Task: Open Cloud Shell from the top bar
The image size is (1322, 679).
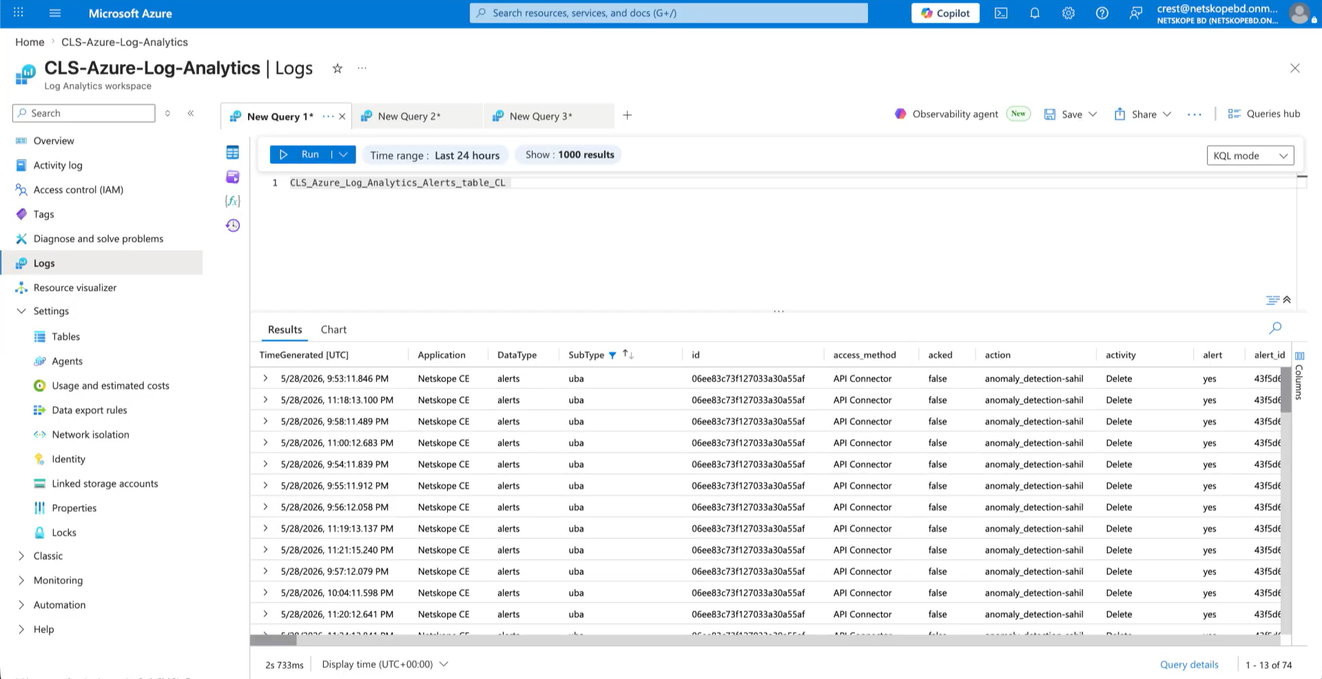Action: [x=1001, y=13]
